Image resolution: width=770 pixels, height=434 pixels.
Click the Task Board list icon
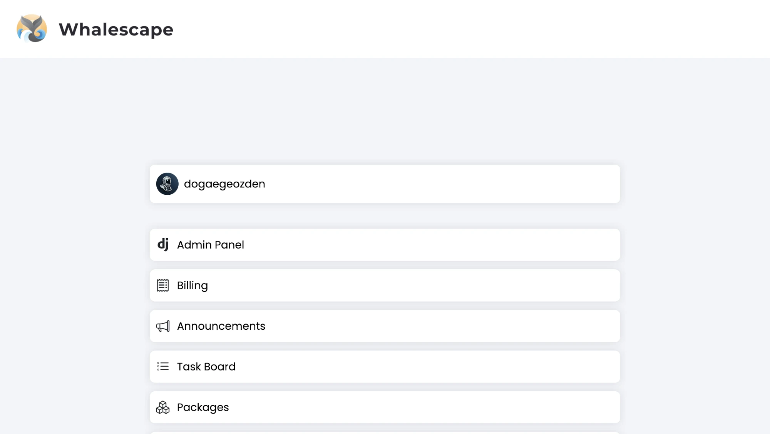pyautogui.click(x=163, y=366)
